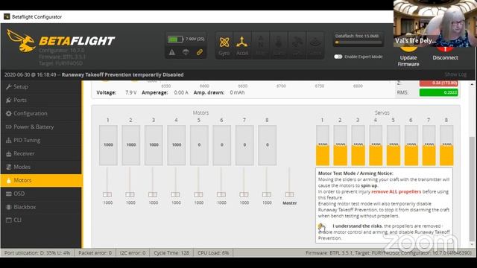
Task: Click the arming warning triangle icon
Action: tap(172, 52)
